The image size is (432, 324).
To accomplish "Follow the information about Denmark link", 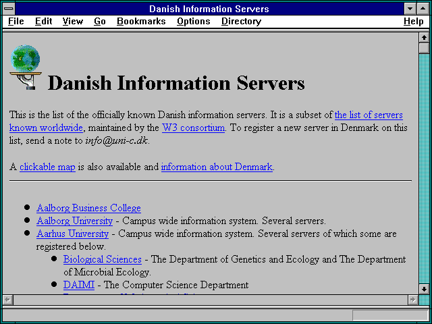I will [217, 167].
